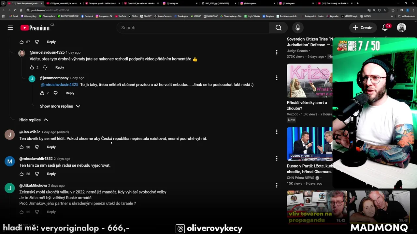This screenshot has height=234, width=417.
Task: Collapse thread with Hide replies
Action: 34,120
